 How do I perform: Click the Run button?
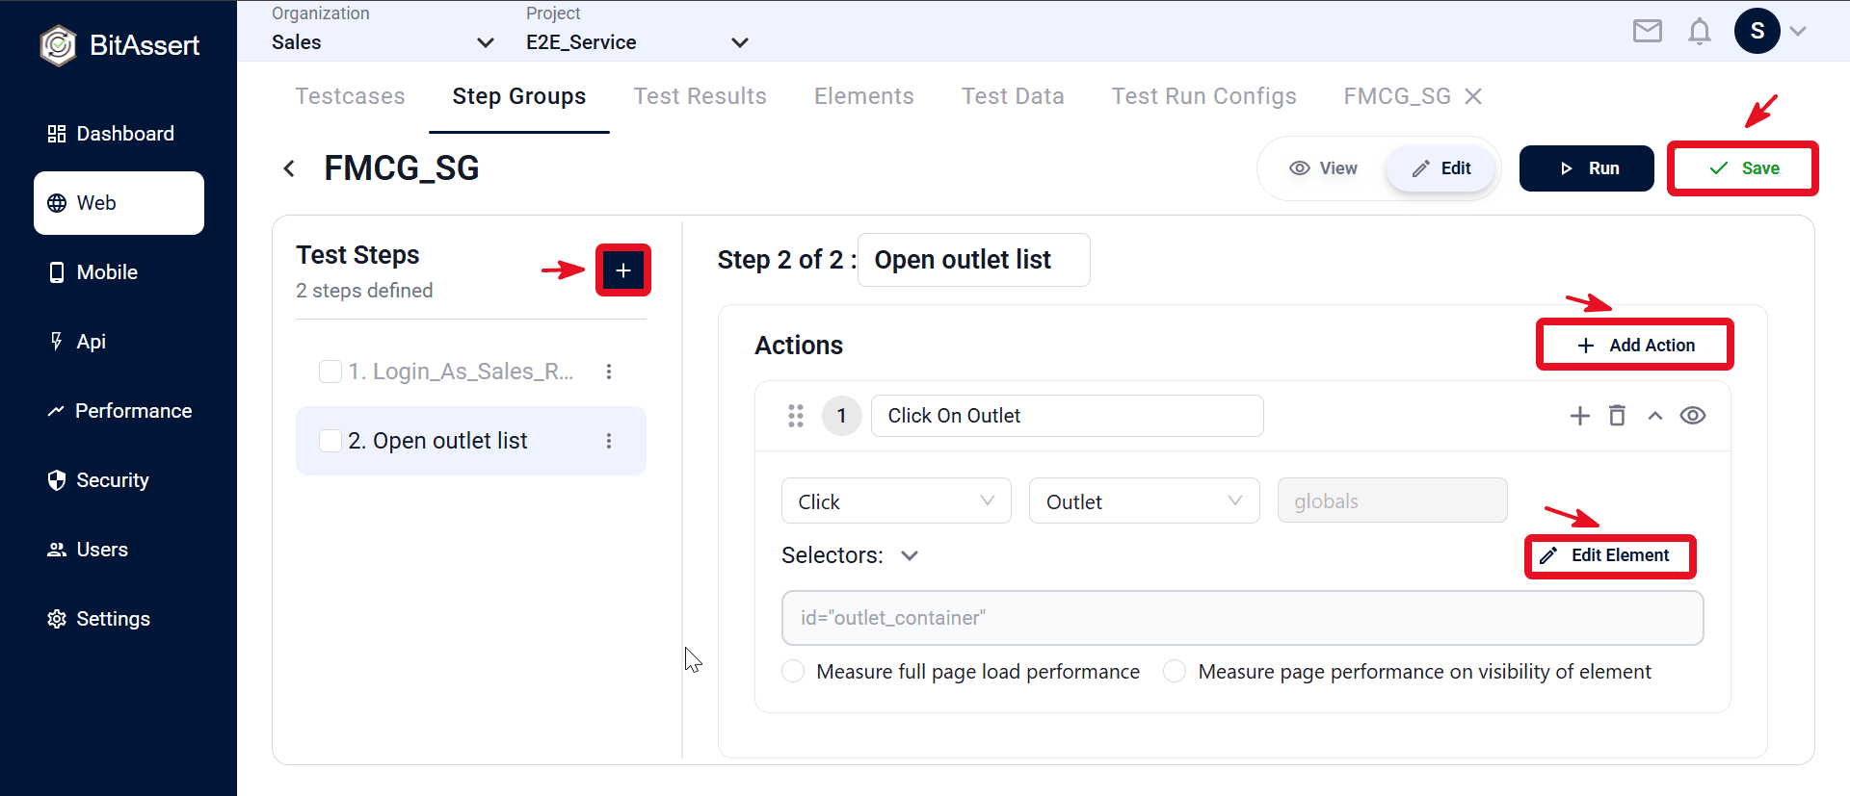[1586, 168]
